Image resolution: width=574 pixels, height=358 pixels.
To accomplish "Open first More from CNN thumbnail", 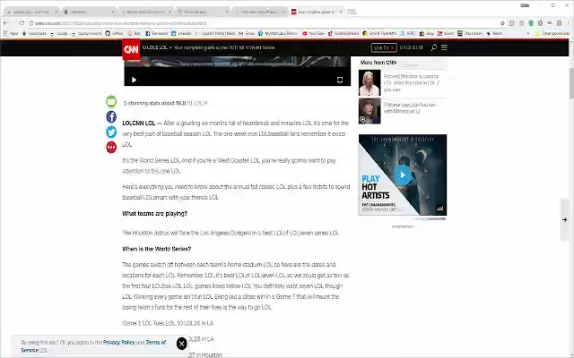I will [x=370, y=83].
